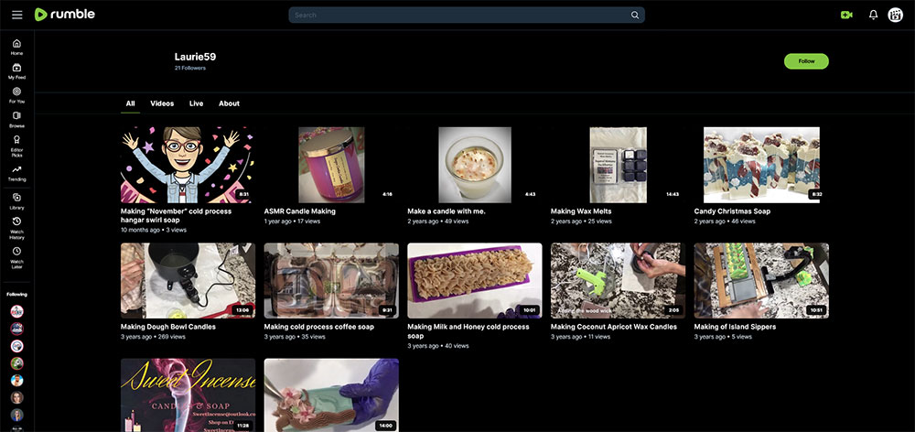The image size is (915, 432).
Task: Open the fifth followed channel avatar
Action: [x=16, y=381]
